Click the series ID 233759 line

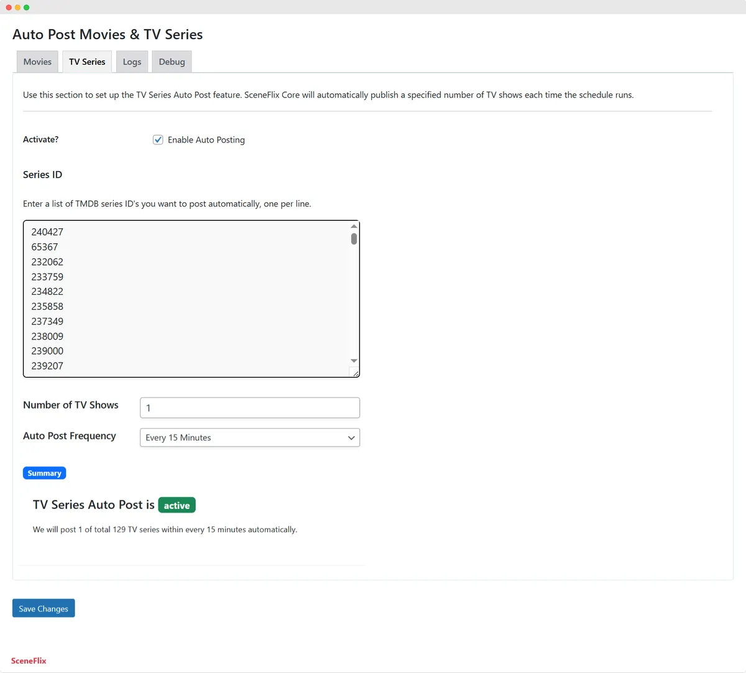click(47, 277)
